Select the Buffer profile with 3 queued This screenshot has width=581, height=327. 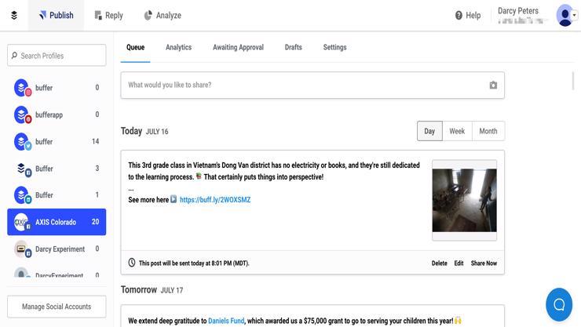(x=57, y=169)
